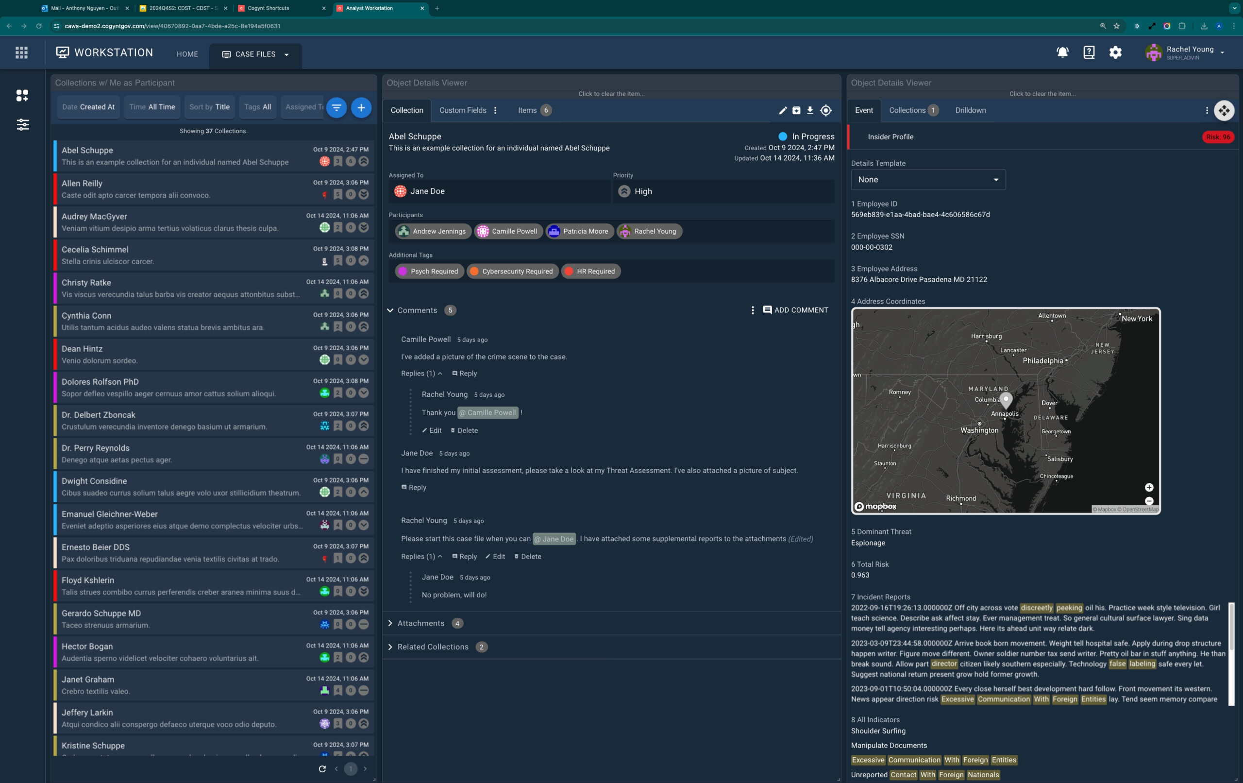Edit Rachel Young's 'Please start this case' comment
Image resolution: width=1243 pixels, height=783 pixels.
coord(495,556)
